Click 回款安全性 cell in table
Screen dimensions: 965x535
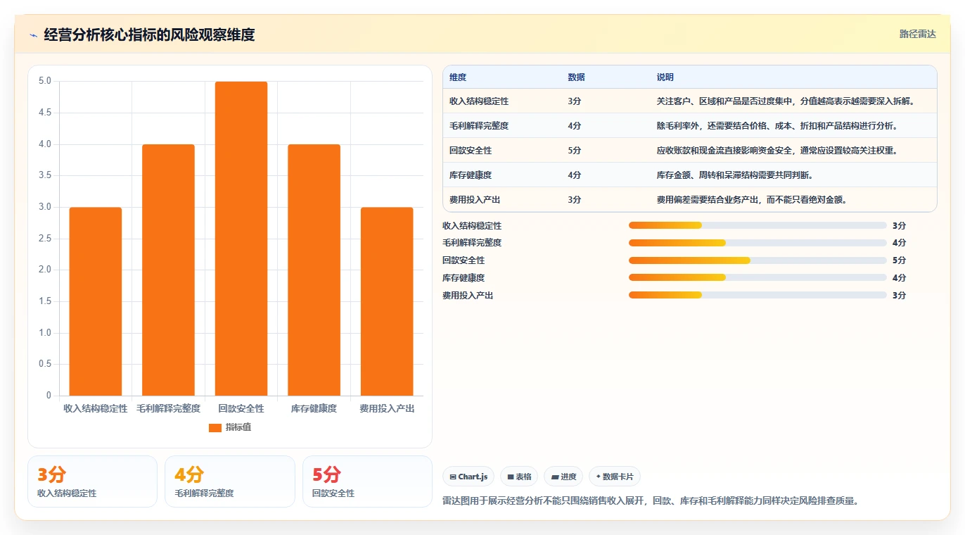pyautogui.click(x=471, y=151)
